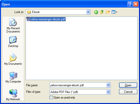Open My Recent Documents location
Screen dimensions: 140x104
pos(13,25)
